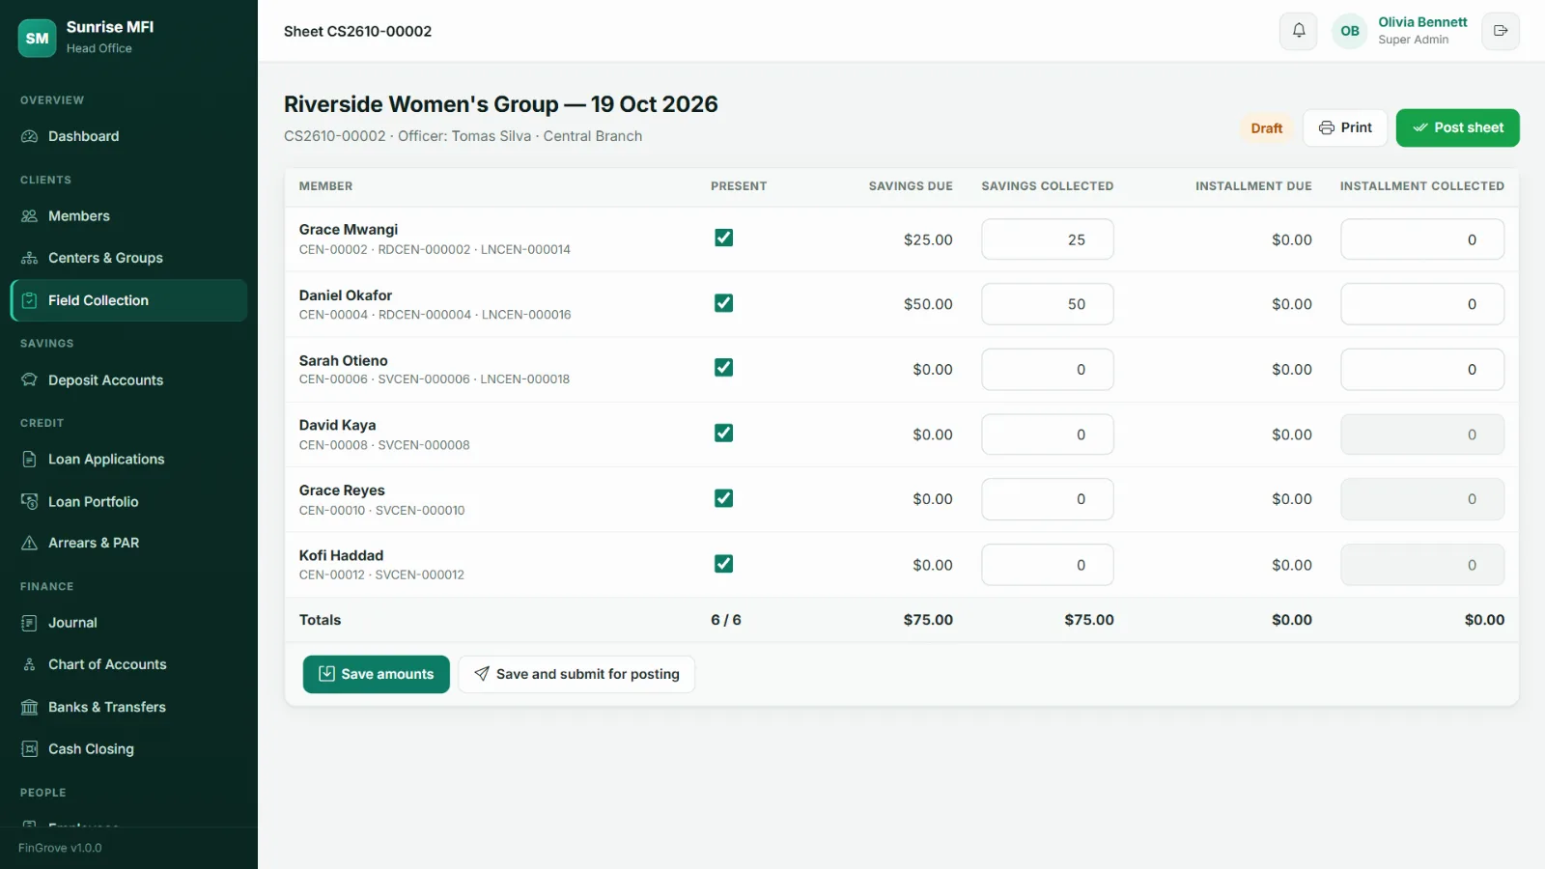Click the Members sidebar icon

[x=30, y=216]
